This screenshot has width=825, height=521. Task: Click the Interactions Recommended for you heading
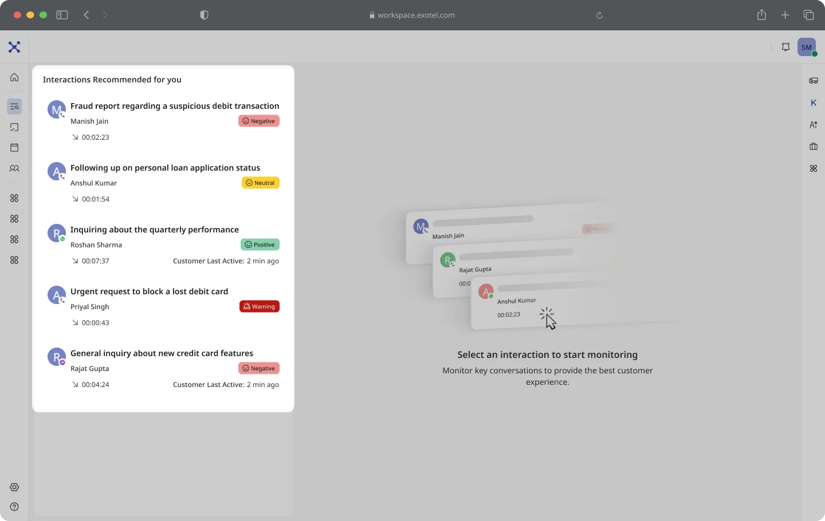pyautogui.click(x=112, y=80)
